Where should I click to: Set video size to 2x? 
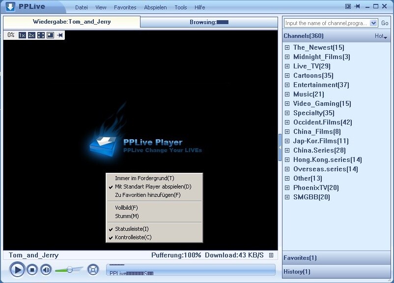click(x=31, y=35)
